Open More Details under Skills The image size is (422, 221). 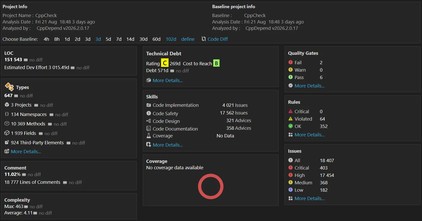coord(168,145)
